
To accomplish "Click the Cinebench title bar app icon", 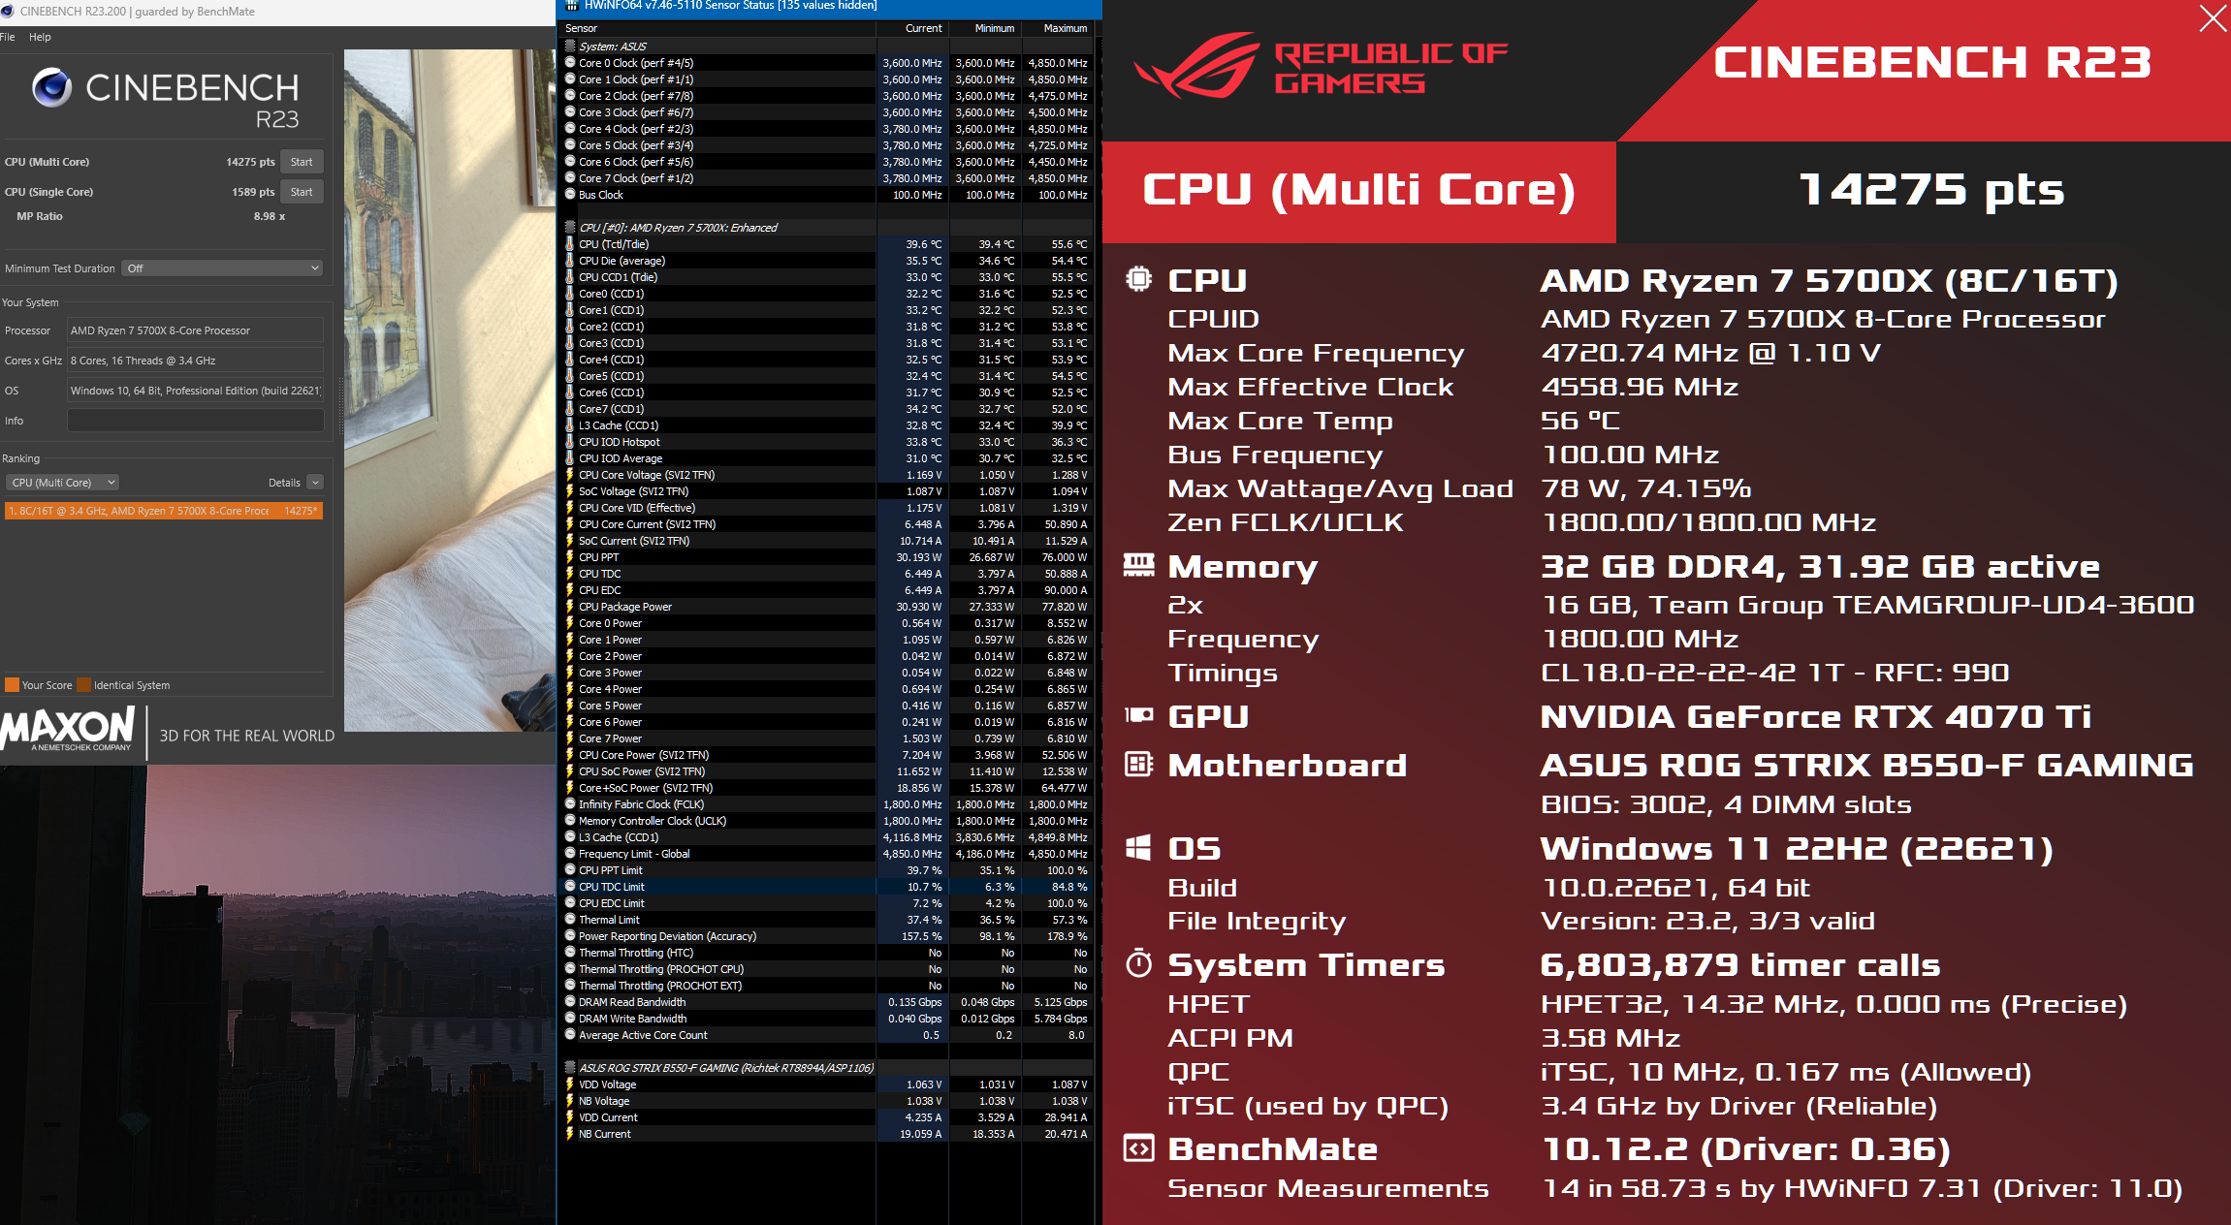I will [8, 12].
